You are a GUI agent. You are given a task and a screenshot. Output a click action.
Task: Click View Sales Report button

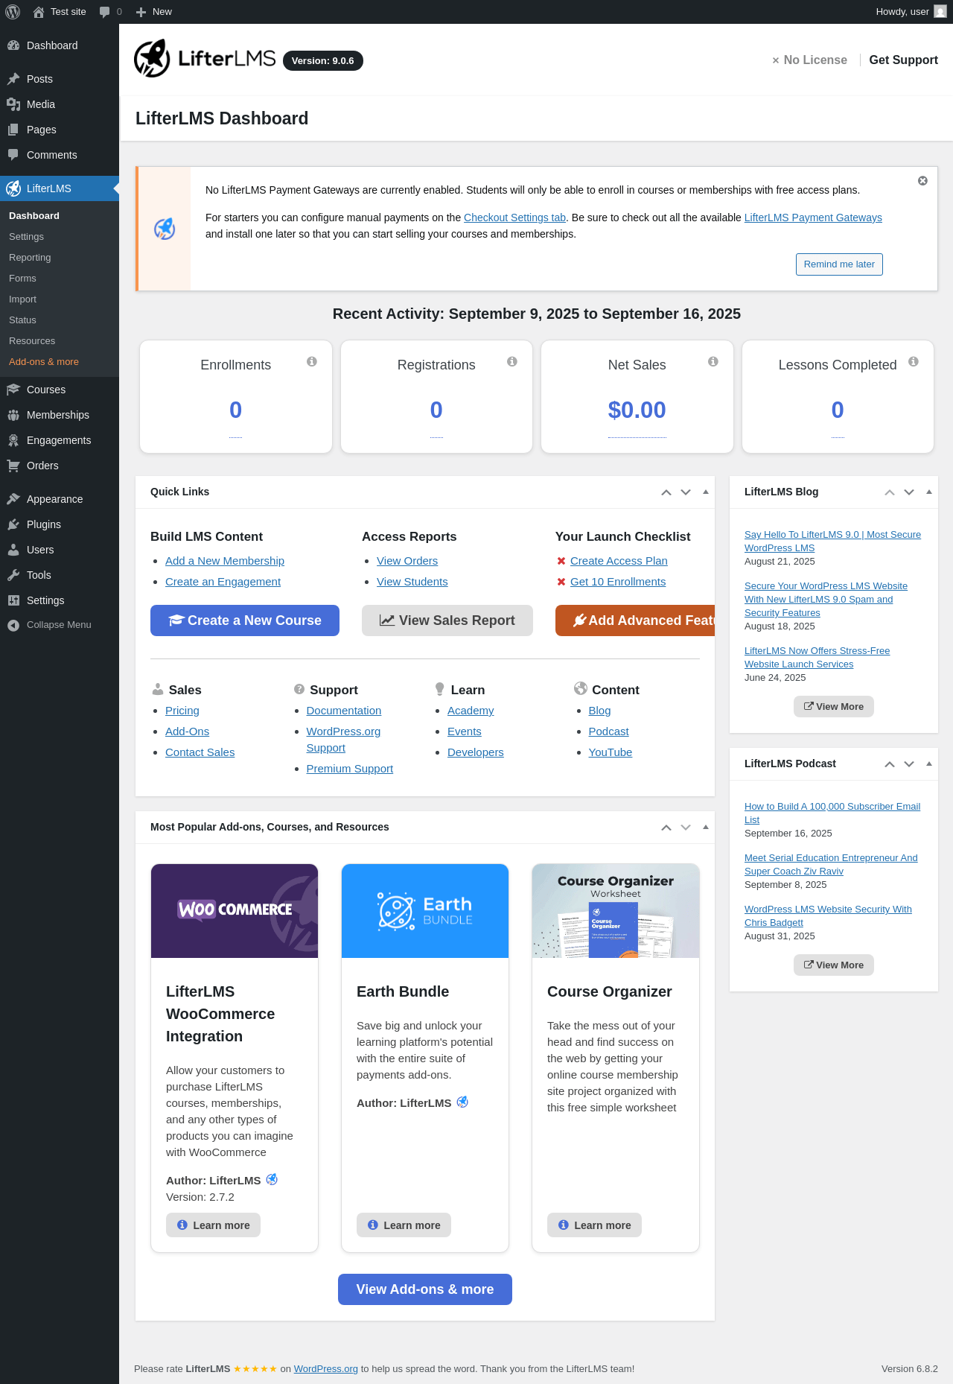coord(447,620)
